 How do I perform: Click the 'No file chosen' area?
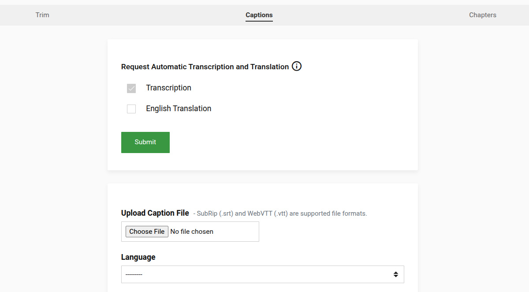pyautogui.click(x=191, y=231)
